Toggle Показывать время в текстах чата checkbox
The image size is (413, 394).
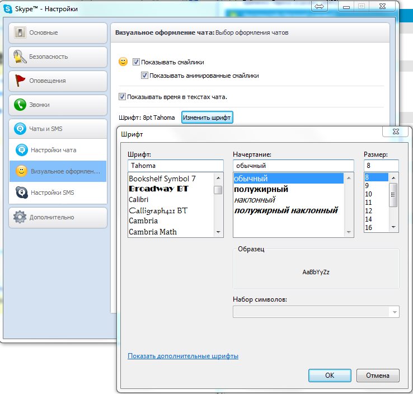point(122,97)
